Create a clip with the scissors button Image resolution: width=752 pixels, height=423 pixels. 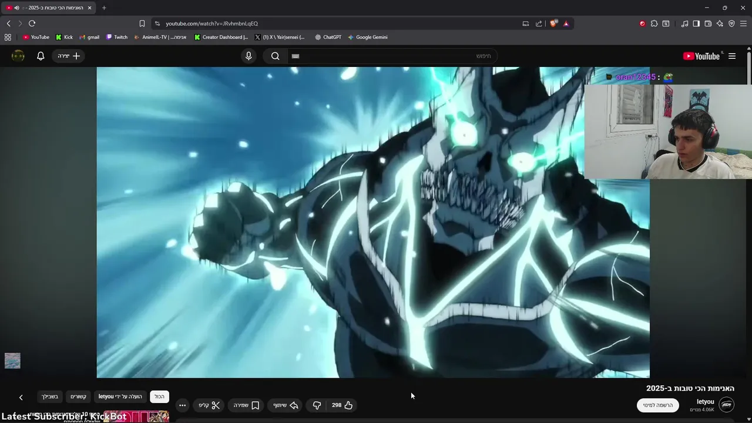[209, 405]
